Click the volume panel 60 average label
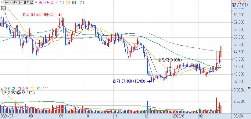This screenshot has height=119, width=251. click(38, 89)
